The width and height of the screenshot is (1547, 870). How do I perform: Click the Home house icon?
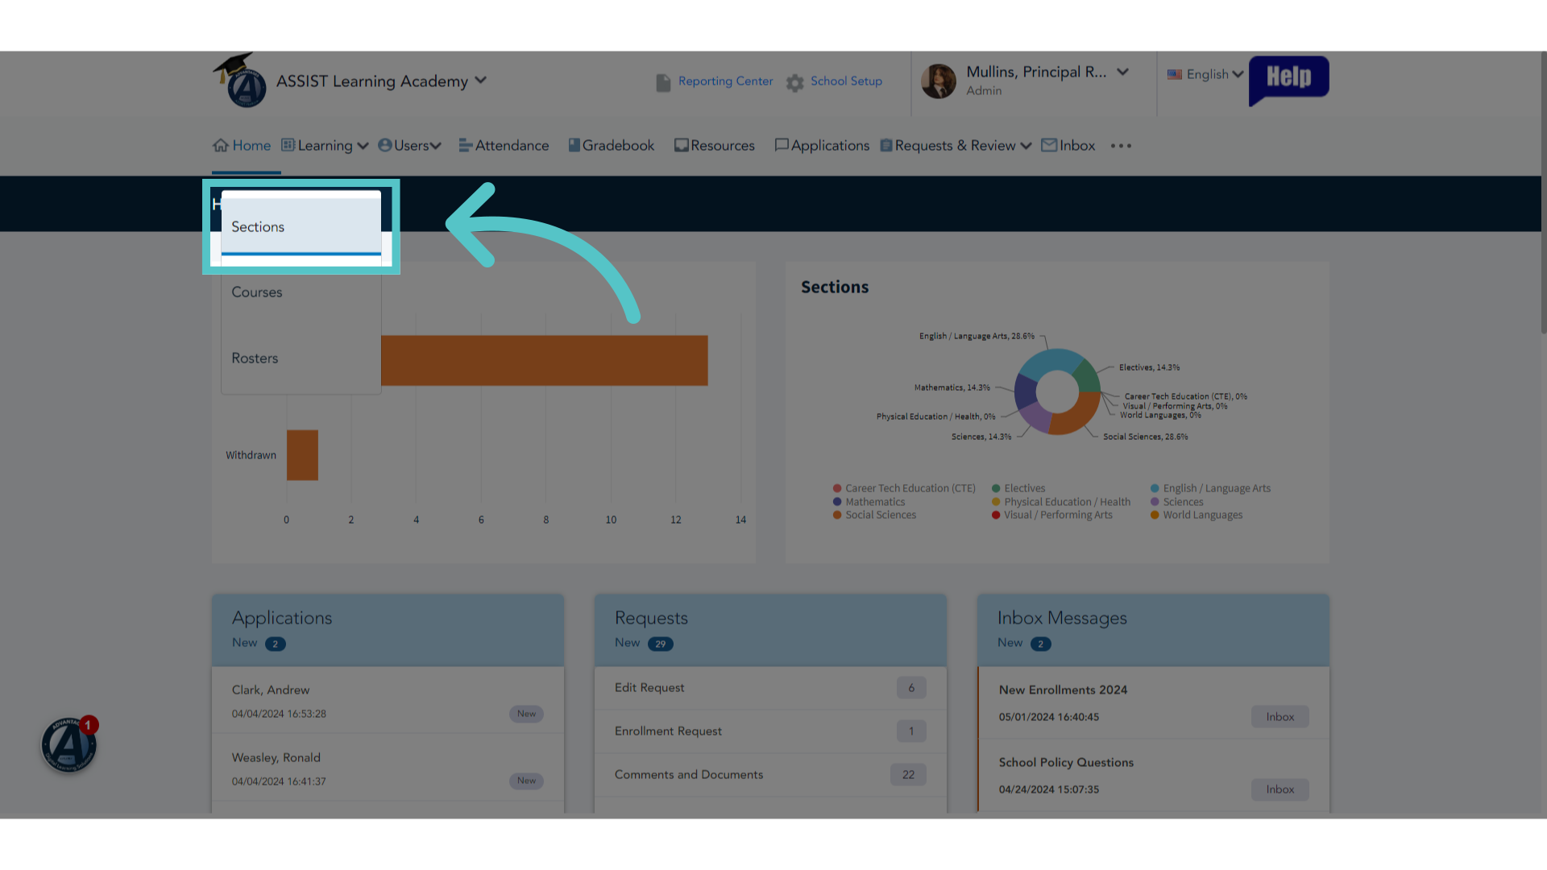tap(221, 145)
